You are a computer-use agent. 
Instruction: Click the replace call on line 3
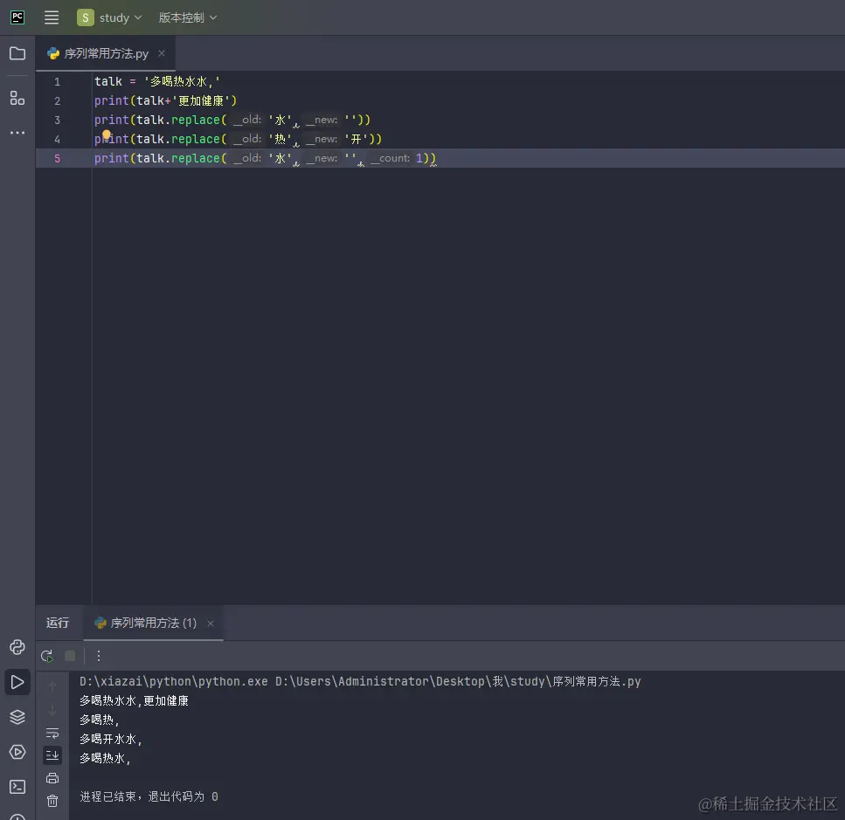(196, 120)
